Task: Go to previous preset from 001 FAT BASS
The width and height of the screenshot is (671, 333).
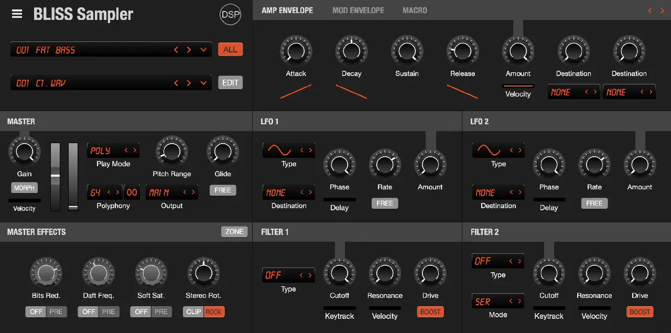Action: coord(176,50)
